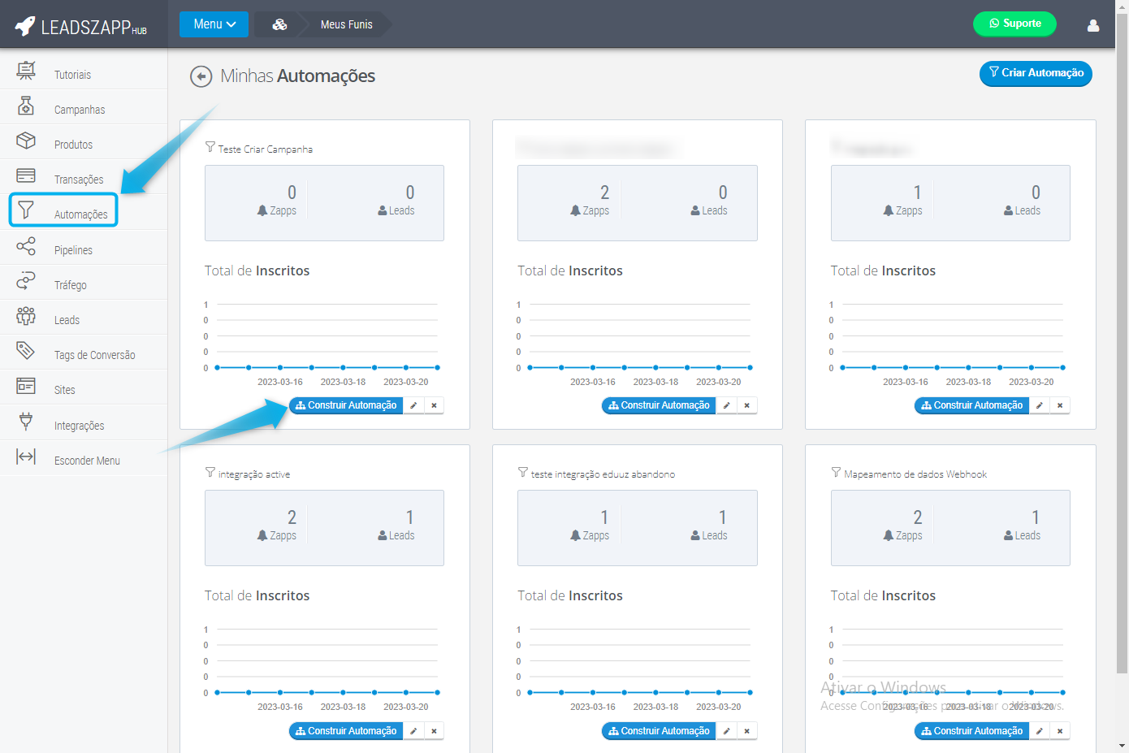Select Meus Funis breadcrumb tab
1129x753 pixels.
tap(346, 24)
